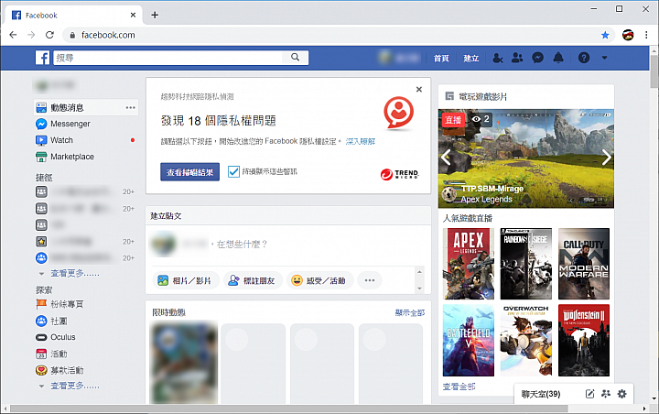Toggle the 持續顯示這些警訊 checkbox
The height and width of the screenshot is (414, 659).
[233, 171]
